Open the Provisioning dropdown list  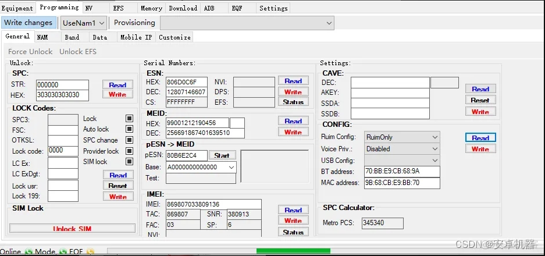tap(247, 23)
